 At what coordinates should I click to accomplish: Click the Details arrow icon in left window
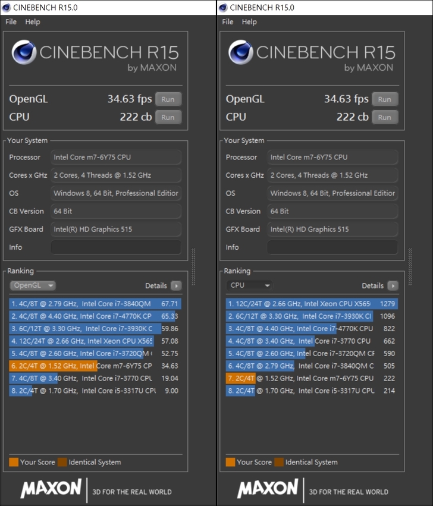176,285
